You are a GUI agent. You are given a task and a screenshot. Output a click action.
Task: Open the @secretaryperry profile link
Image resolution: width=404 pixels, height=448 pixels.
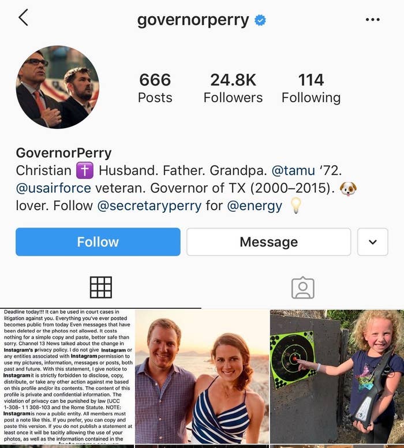point(149,206)
